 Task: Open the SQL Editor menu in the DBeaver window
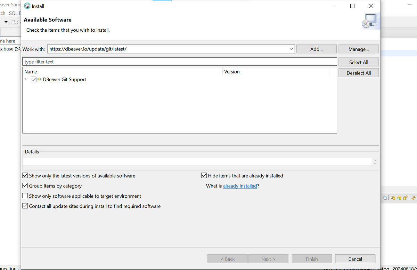click(x=15, y=13)
